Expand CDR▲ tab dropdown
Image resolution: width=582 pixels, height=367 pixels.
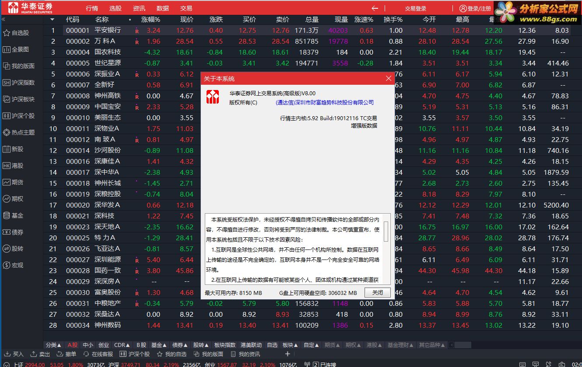122,345
